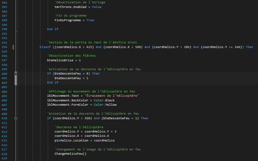This screenshot has width=258, height=161.
Task: Click the condition coordHelico.Y < 560
Action: point(72,118)
